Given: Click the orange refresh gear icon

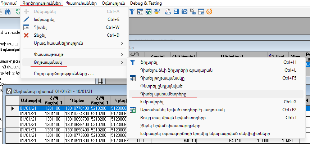Looking at the screenshot, I should click(x=209, y=12).
